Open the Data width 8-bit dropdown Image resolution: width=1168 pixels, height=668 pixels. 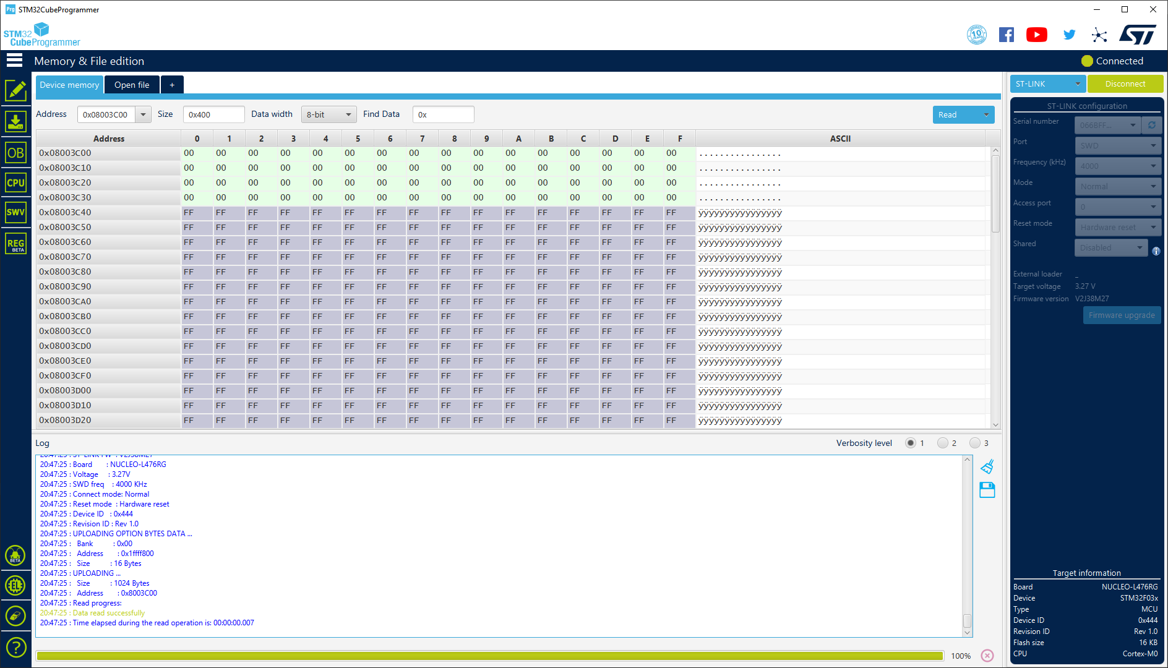click(328, 114)
